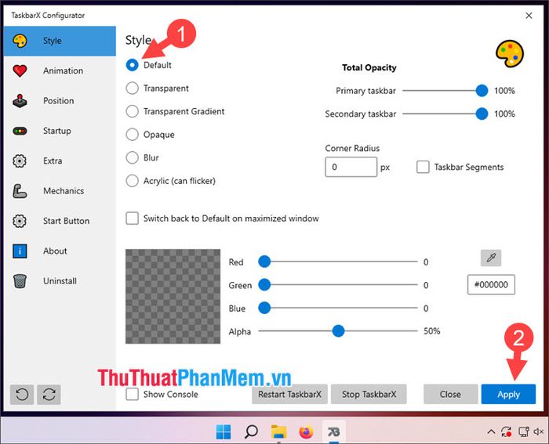The width and height of the screenshot is (549, 444).
Task: Close the TaskbarX Configurator window
Action: coord(529,16)
